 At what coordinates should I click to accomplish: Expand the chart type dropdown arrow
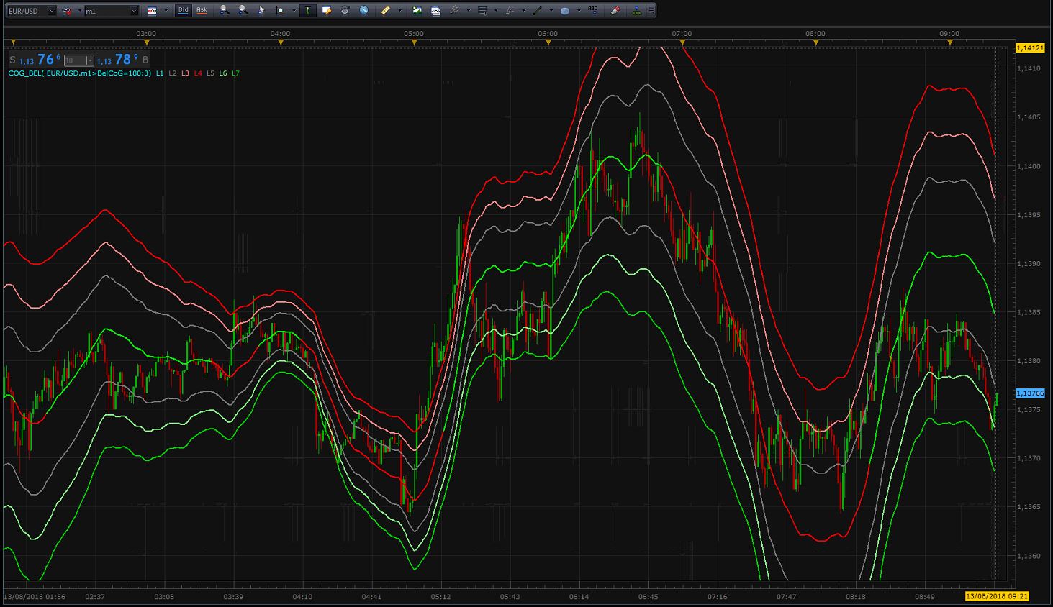pyautogui.click(x=166, y=11)
